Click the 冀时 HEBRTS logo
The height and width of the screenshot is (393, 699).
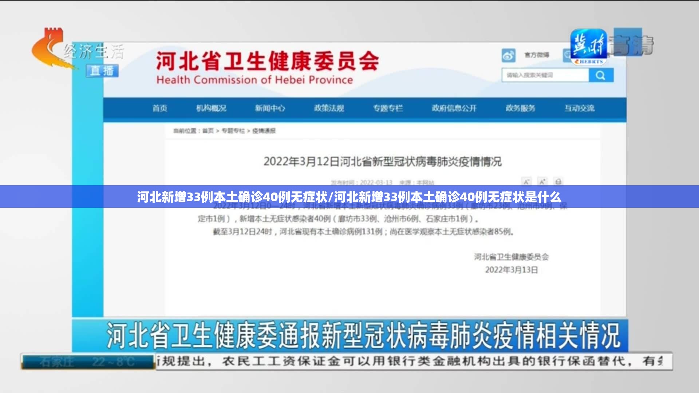tap(588, 47)
